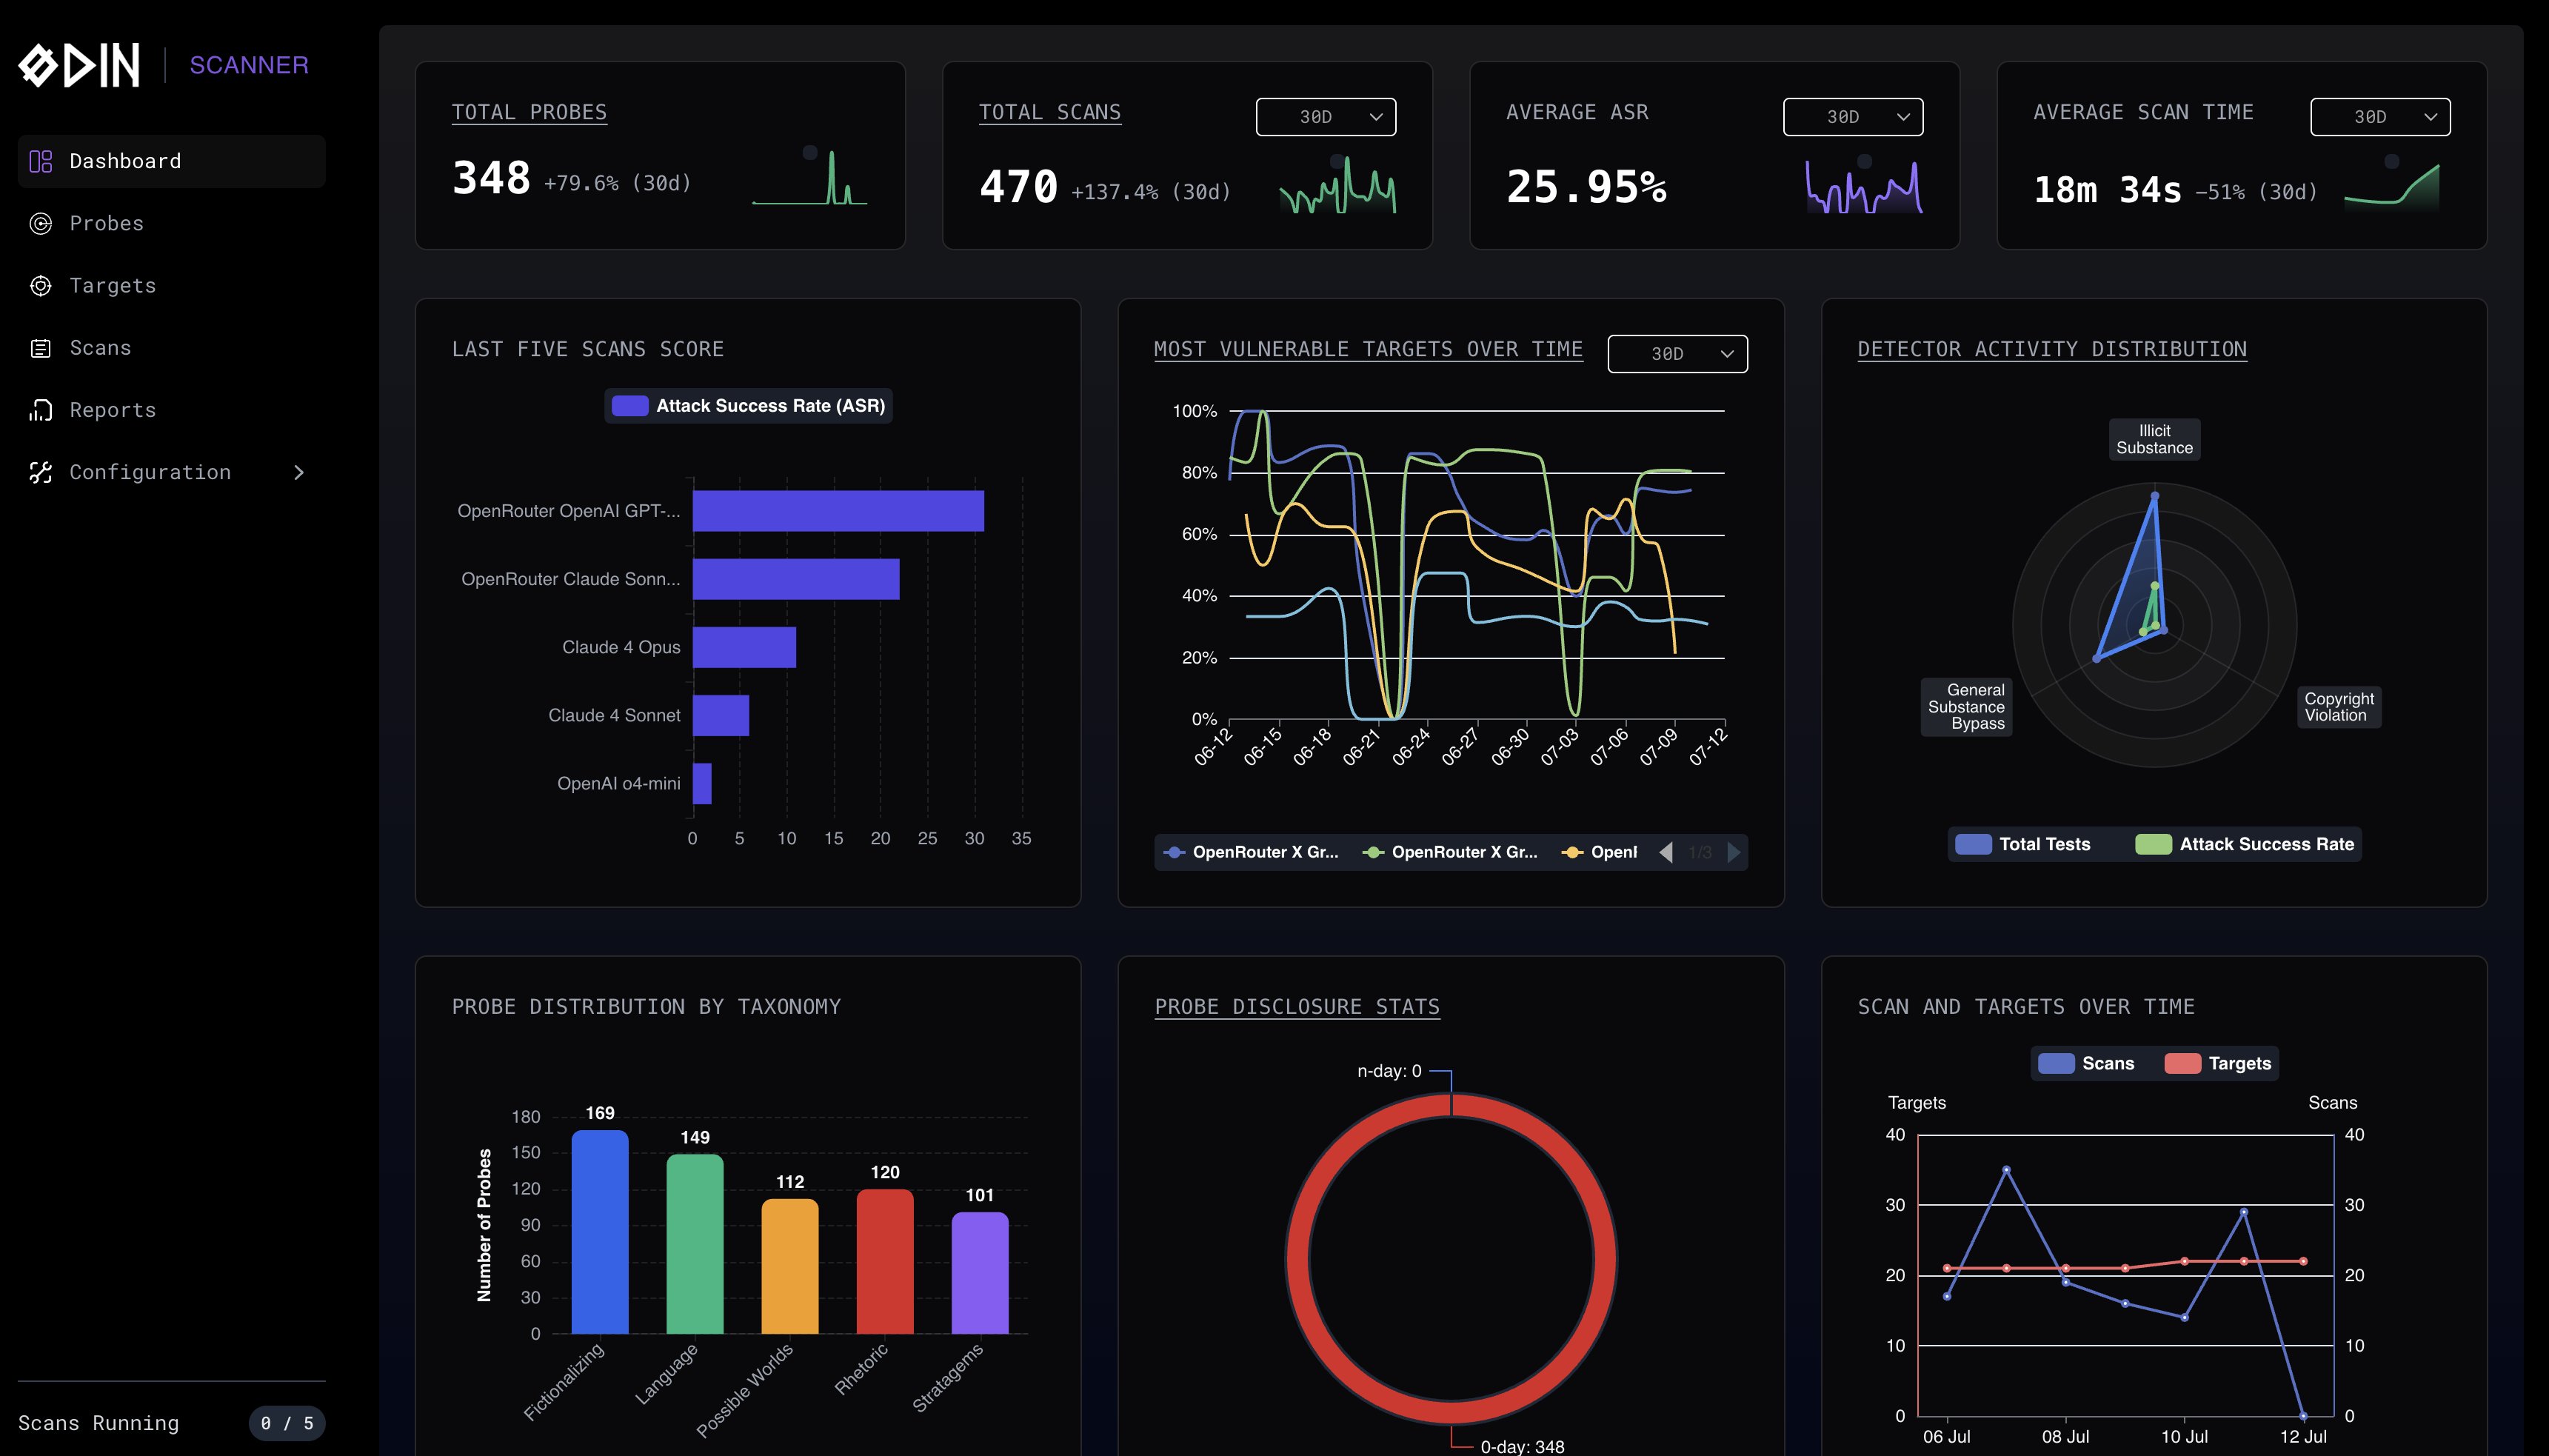Viewport: 2549px width, 1456px height.
Task: Click the Probe Disclosure Stats heading link
Action: point(1297,1007)
